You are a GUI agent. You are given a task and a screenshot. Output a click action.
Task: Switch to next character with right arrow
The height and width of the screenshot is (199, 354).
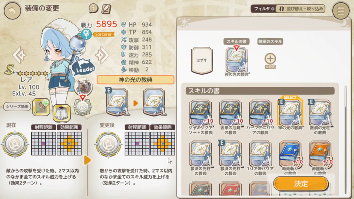click(102, 55)
